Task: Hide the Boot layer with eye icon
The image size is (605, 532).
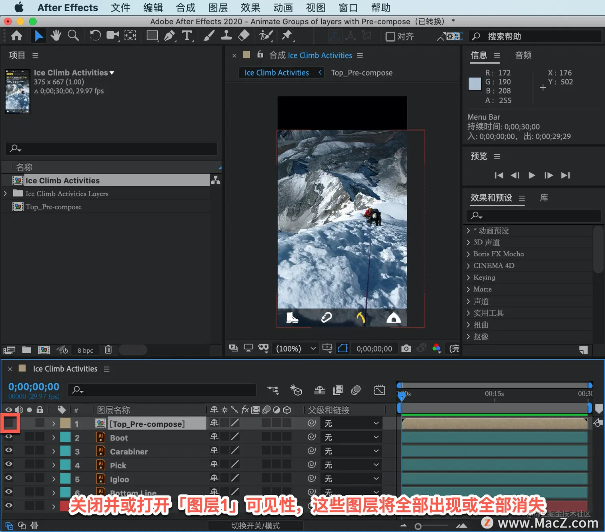Action: [x=9, y=437]
